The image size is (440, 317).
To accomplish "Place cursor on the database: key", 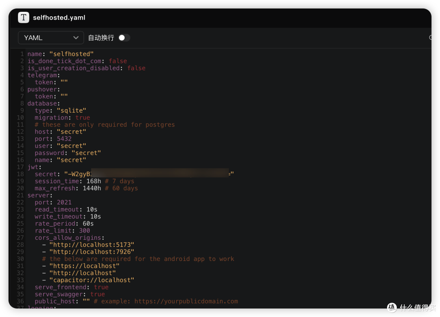I will (x=44, y=103).
